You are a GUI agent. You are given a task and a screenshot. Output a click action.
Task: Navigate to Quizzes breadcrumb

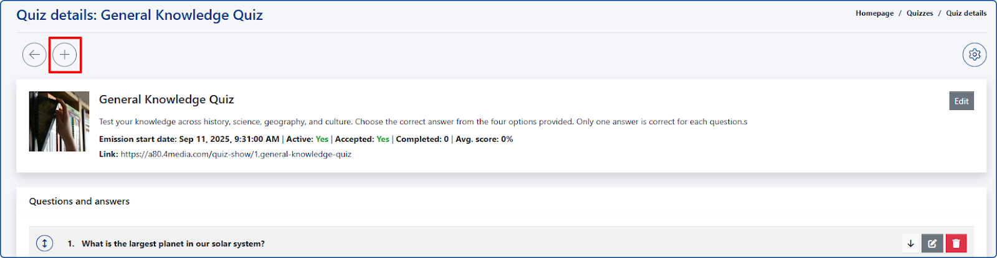pos(920,13)
